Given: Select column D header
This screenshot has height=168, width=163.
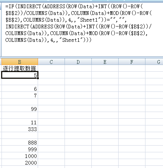Looking at the screenshot, I should (78, 62).
